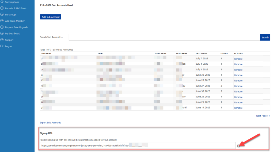Remove the account last logged in July 3, 2026
The image size is (274, 152).
tap(238, 70)
